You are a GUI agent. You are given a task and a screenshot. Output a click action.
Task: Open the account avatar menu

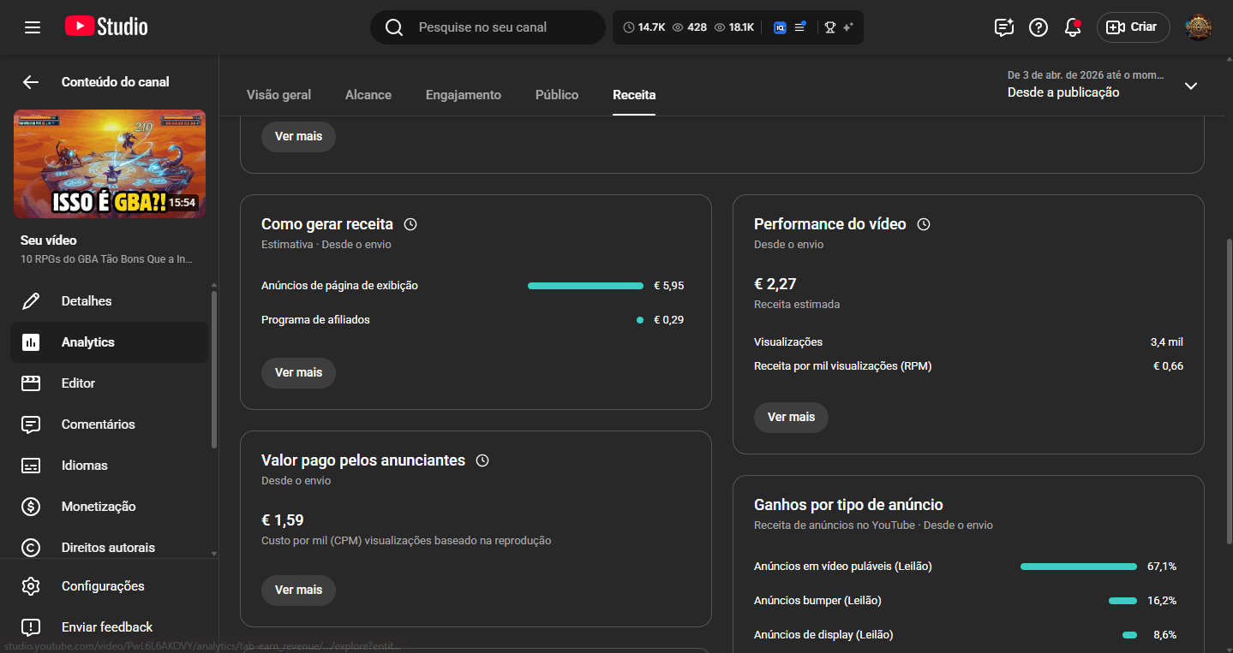point(1198,27)
